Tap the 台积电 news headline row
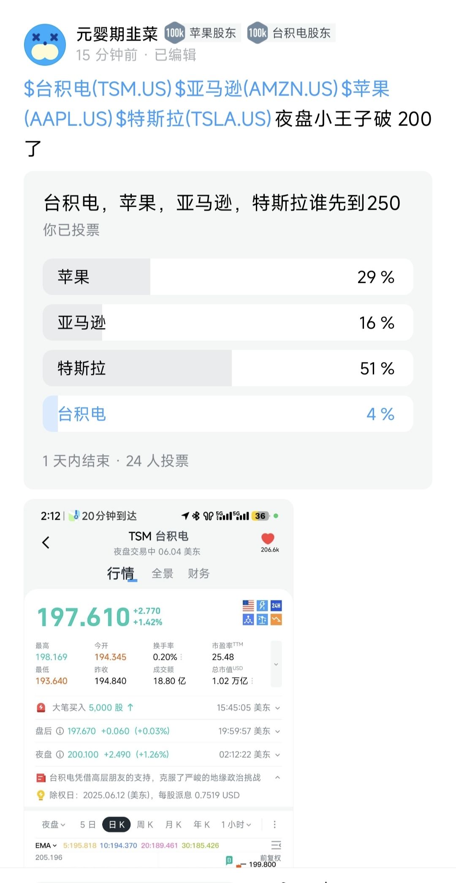The width and height of the screenshot is (456, 883). [155, 778]
